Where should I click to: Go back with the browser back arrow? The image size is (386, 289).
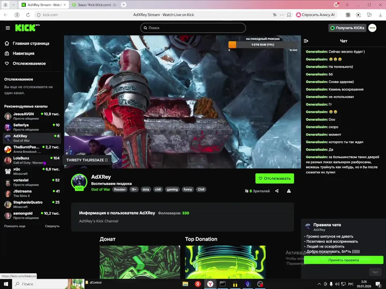click(6, 15)
